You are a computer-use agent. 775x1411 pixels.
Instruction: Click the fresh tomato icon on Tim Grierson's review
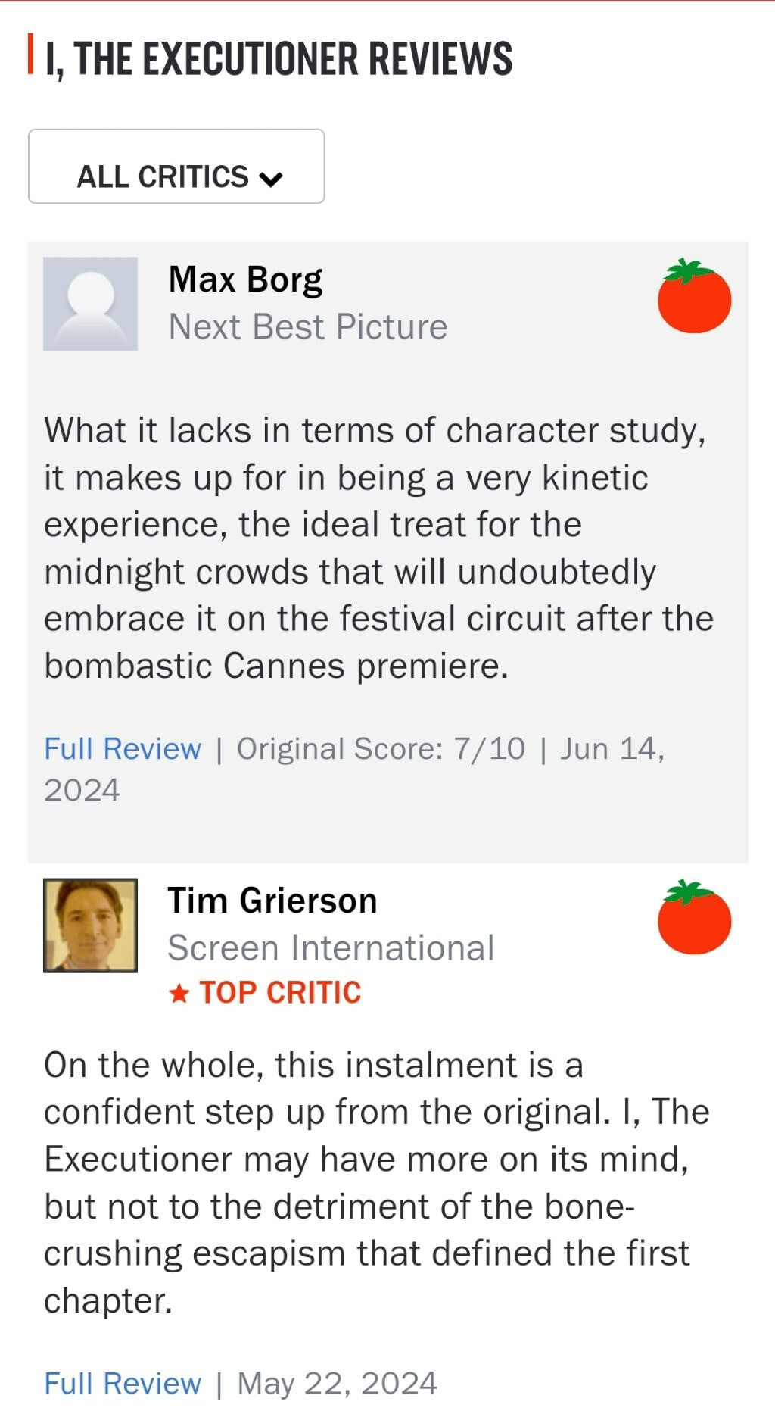tap(694, 918)
